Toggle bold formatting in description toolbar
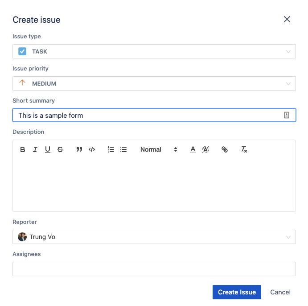The image size is (308, 306). [x=23, y=149]
